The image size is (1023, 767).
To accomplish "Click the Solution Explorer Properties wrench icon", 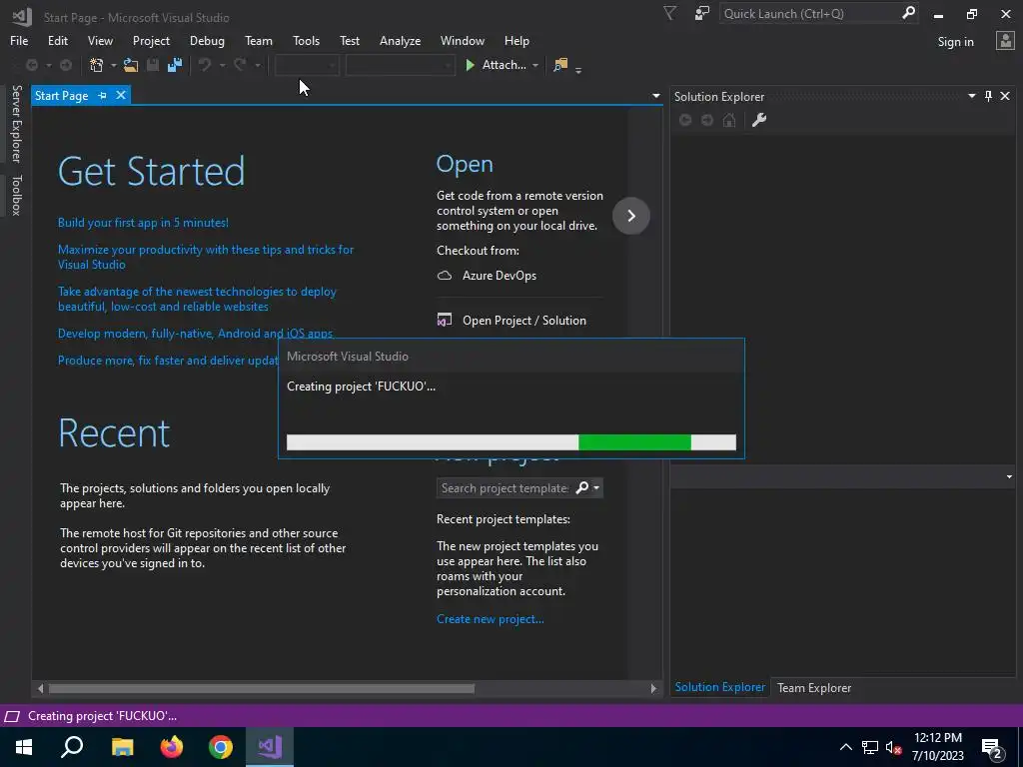I will coord(759,120).
